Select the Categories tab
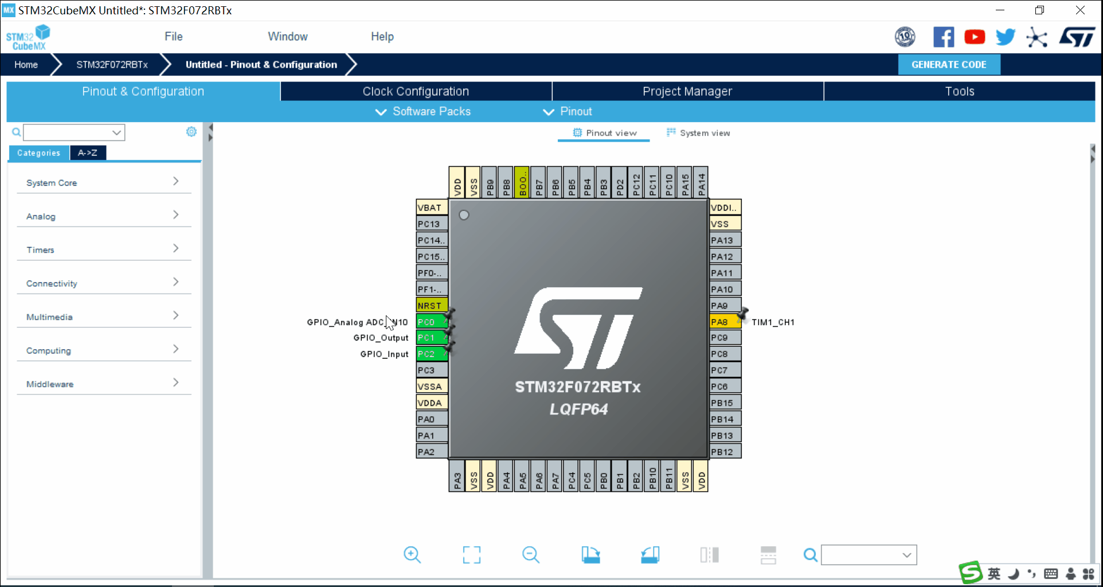 (39, 152)
